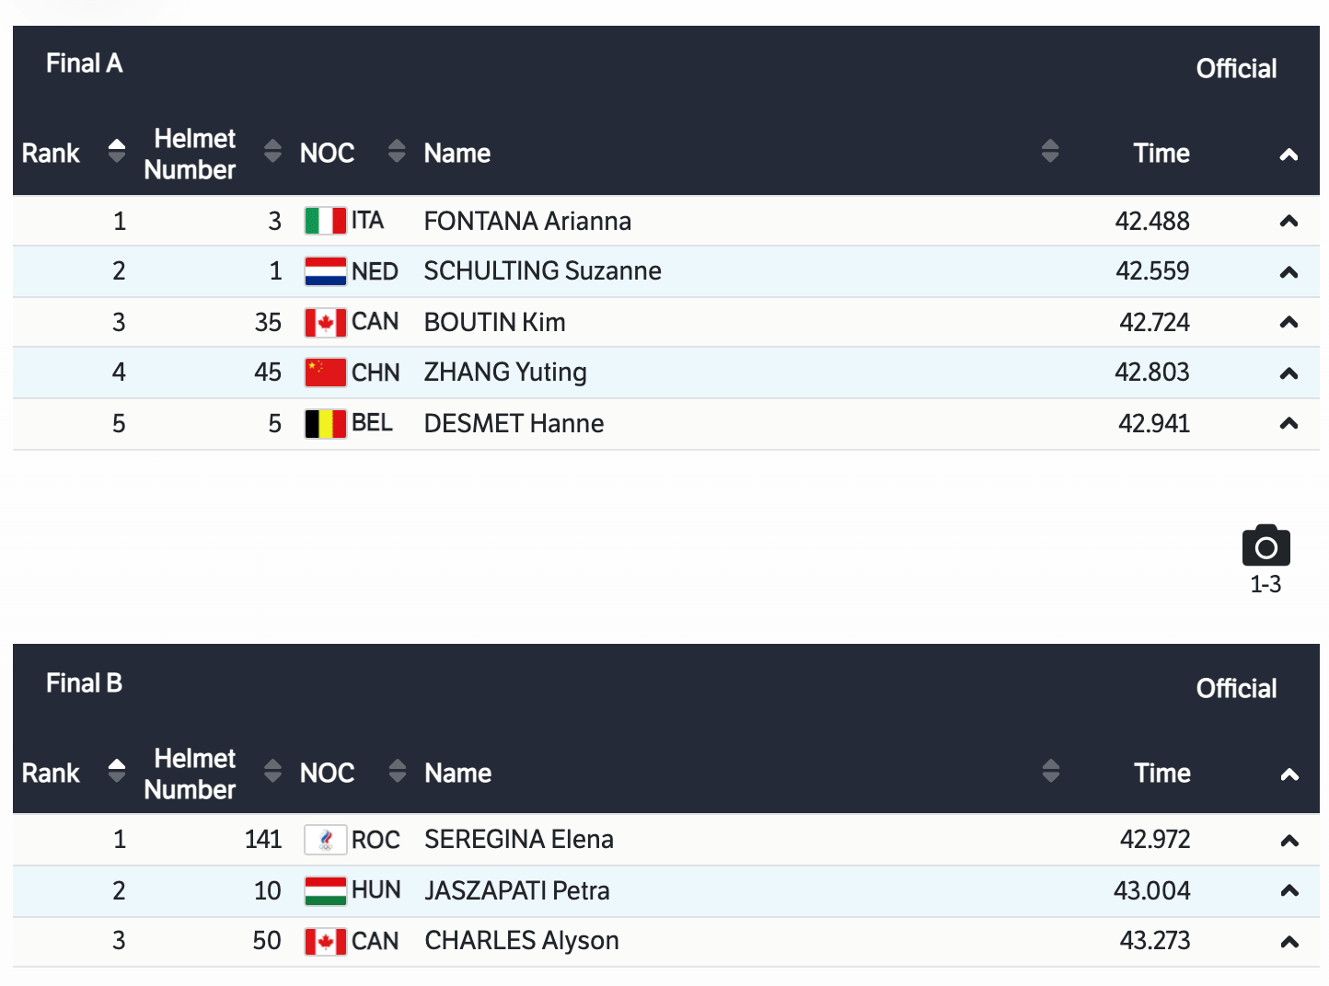Viewport: 1329px width, 986px height.
Task: Click the ROC emblem flag icon
Action: [x=325, y=840]
